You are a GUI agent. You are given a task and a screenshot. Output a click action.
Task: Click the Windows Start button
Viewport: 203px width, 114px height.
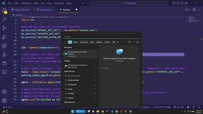[73, 111]
